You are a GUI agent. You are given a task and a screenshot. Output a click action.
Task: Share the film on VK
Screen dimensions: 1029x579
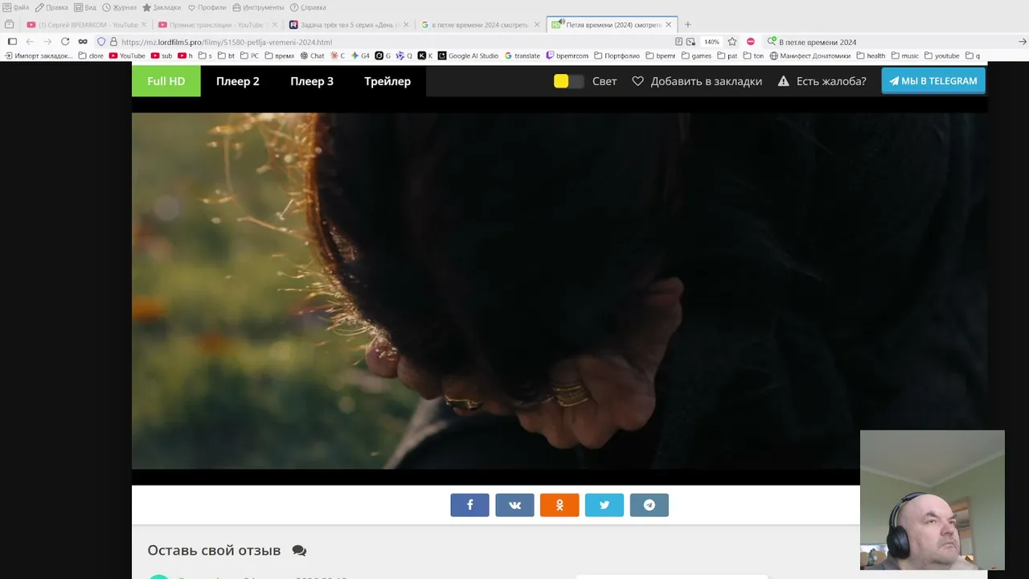click(x=514, y=505)
